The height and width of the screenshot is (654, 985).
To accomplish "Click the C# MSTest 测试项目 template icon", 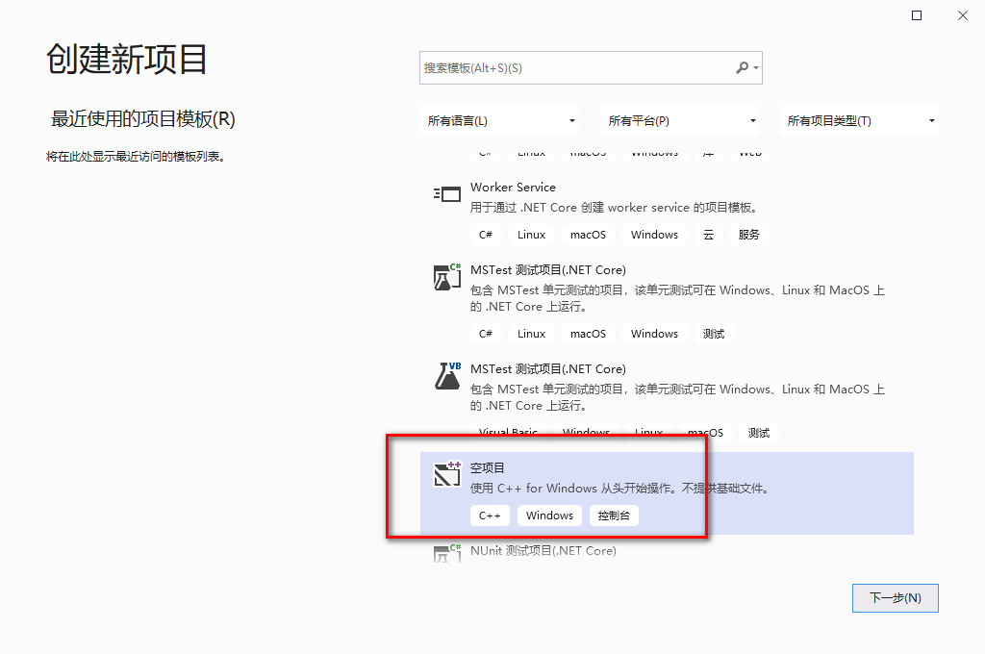I will 446,277.
